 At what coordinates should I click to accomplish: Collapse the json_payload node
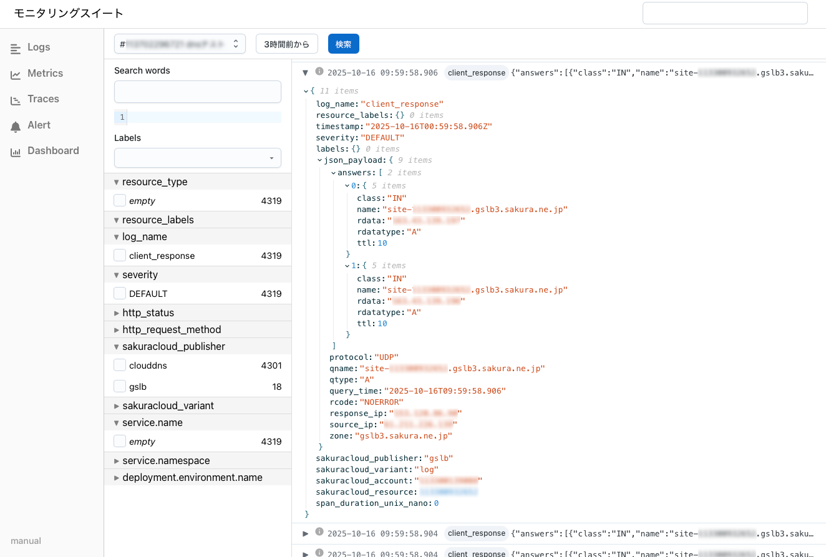point(319,160)
